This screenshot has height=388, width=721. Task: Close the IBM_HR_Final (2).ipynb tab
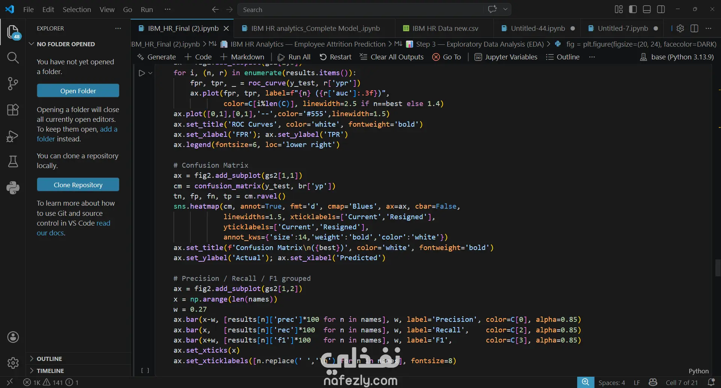pyautogui.click(x=226, y=28)
